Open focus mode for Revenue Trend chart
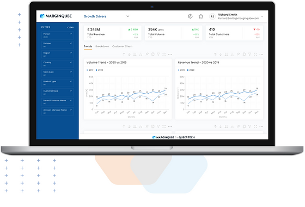This screenshot has height=207, width=305. pyautogui.click(x=255, y=54)
